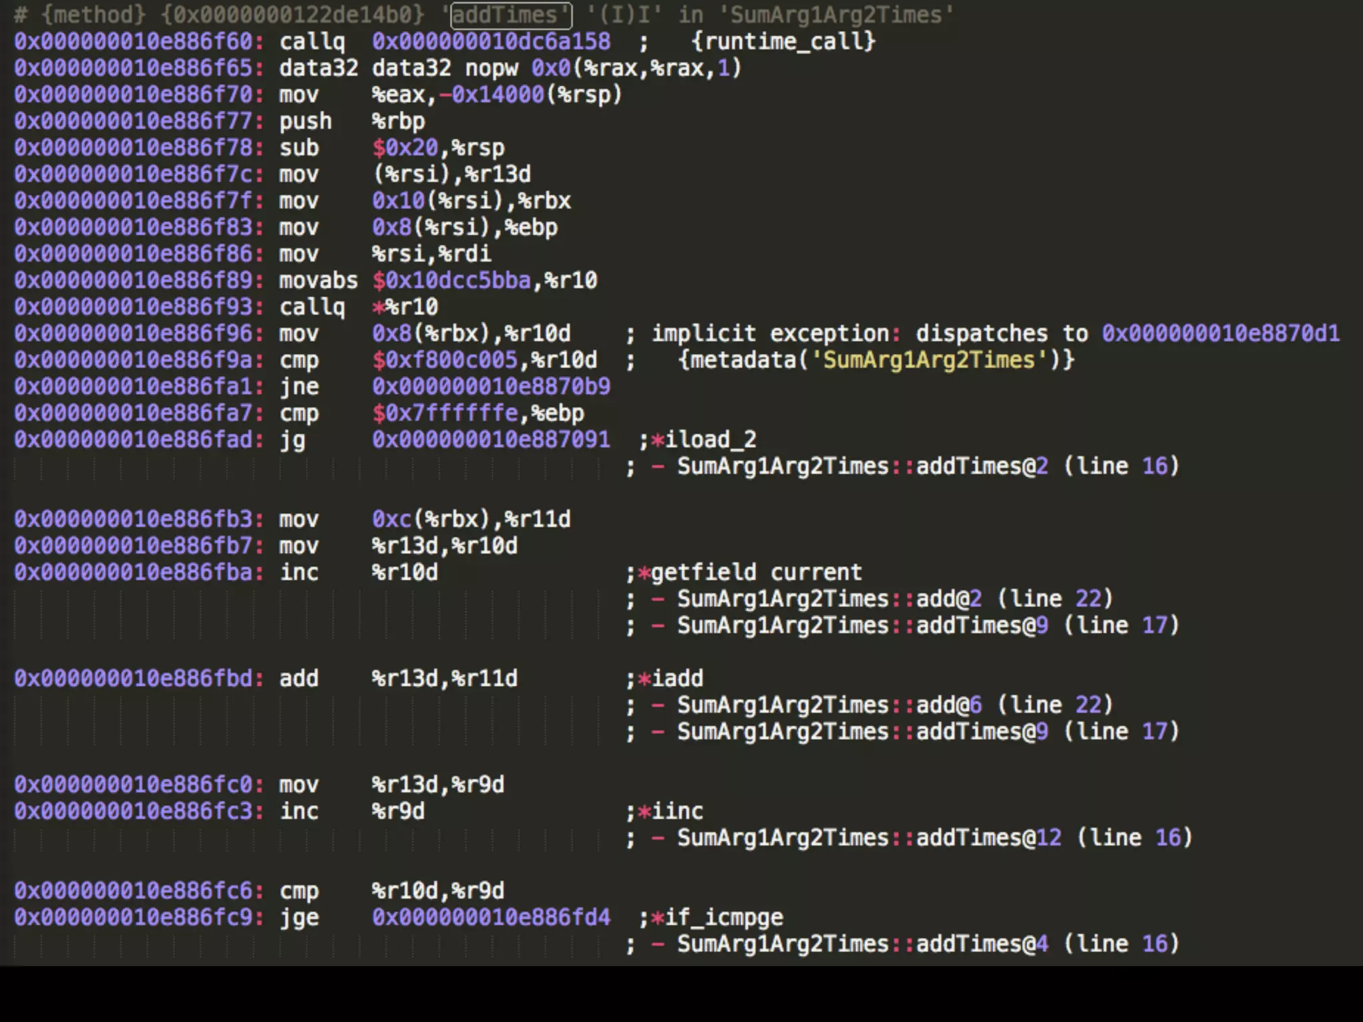Click the {runtime_call} comment text
This screenshot has height=1022, width=1363.
[783, 41]
